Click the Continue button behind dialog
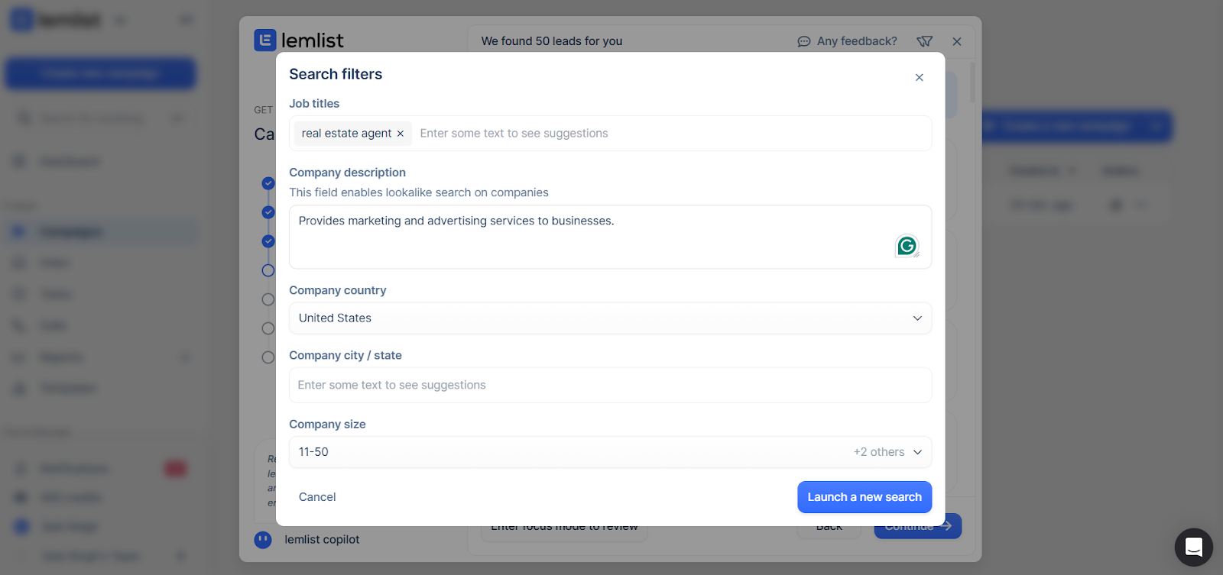This screenshot has width=1223, height=575. click(918, 526)
